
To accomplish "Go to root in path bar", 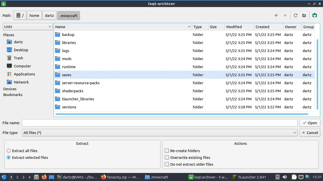I will (20, 15).
